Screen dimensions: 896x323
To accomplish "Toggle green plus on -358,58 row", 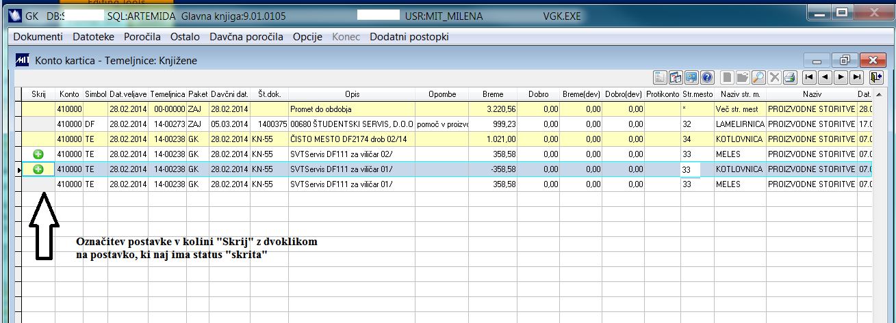I will click(x=38, y=169).
